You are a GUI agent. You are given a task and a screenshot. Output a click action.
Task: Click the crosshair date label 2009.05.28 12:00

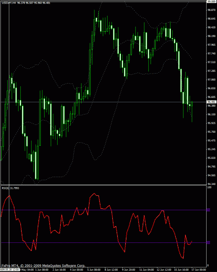[10, 270]
